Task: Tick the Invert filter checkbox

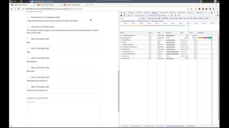Action: (140, 18)
